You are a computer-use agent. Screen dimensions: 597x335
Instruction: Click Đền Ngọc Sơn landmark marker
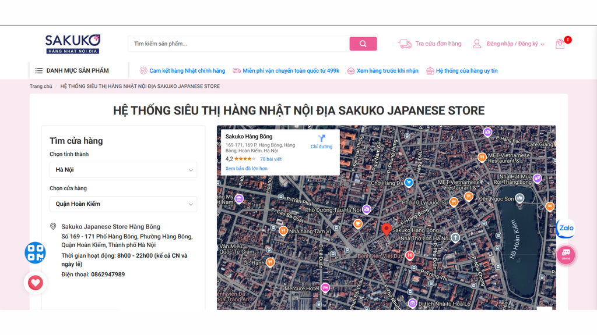(519, 198)
